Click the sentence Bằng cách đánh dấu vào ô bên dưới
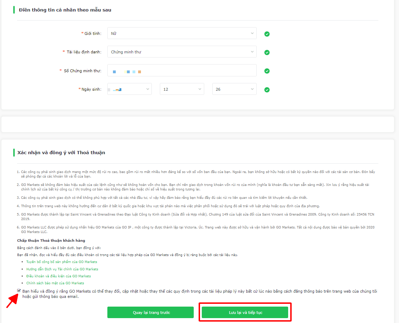 (59, 248)
